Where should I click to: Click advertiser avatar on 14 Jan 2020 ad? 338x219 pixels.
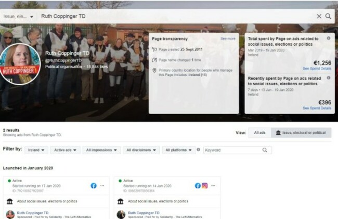point(121,215)
